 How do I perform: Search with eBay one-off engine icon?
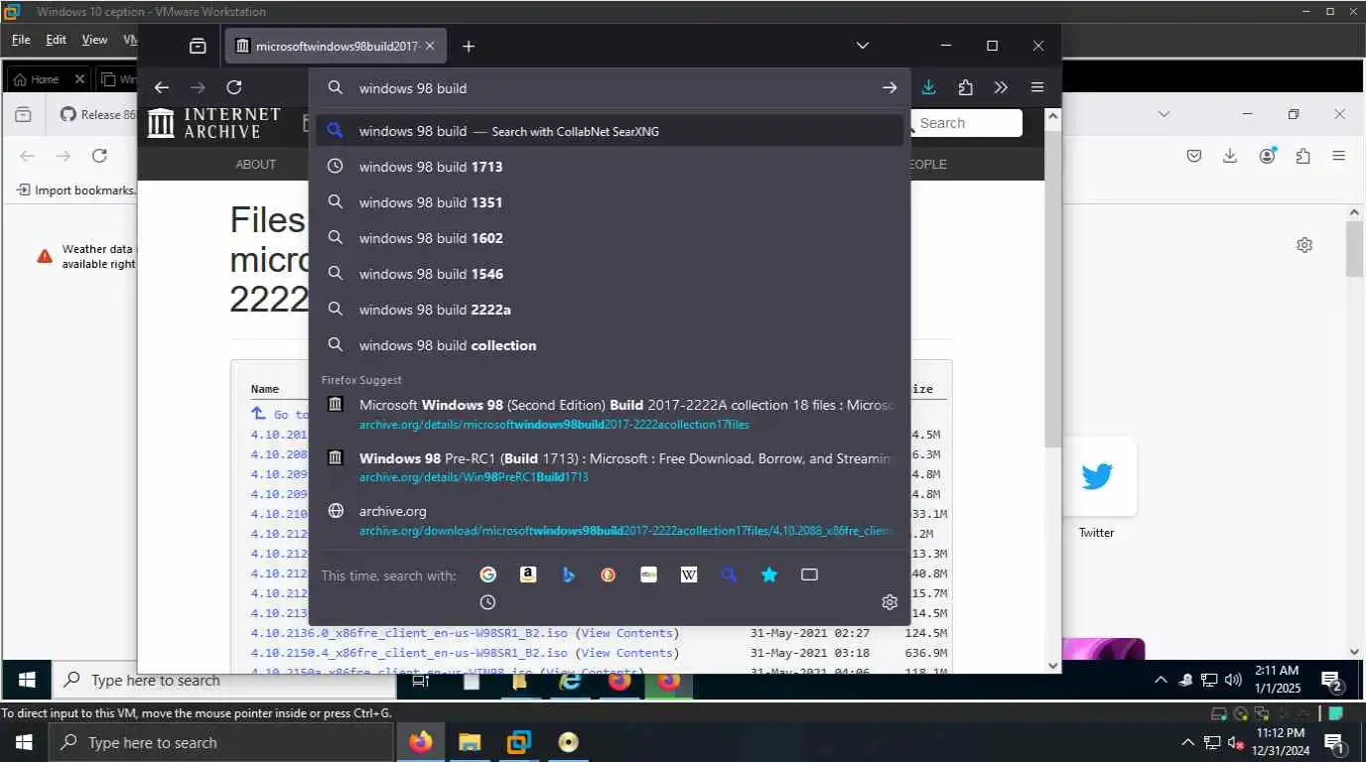(648, 574)
